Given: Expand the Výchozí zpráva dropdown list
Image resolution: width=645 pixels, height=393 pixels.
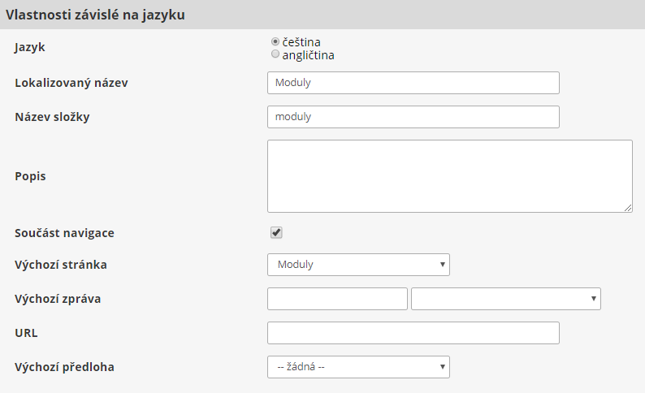Looking at the screenshot, I should 505,299.
